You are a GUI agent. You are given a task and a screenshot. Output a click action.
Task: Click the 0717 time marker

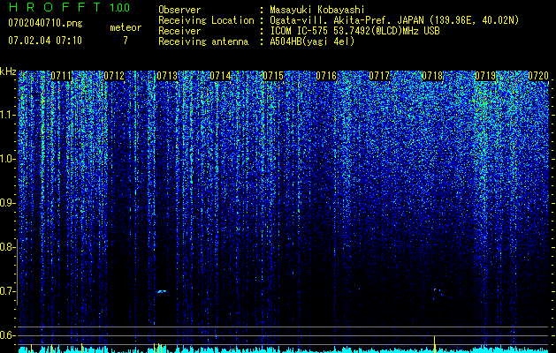pos(379,76)
